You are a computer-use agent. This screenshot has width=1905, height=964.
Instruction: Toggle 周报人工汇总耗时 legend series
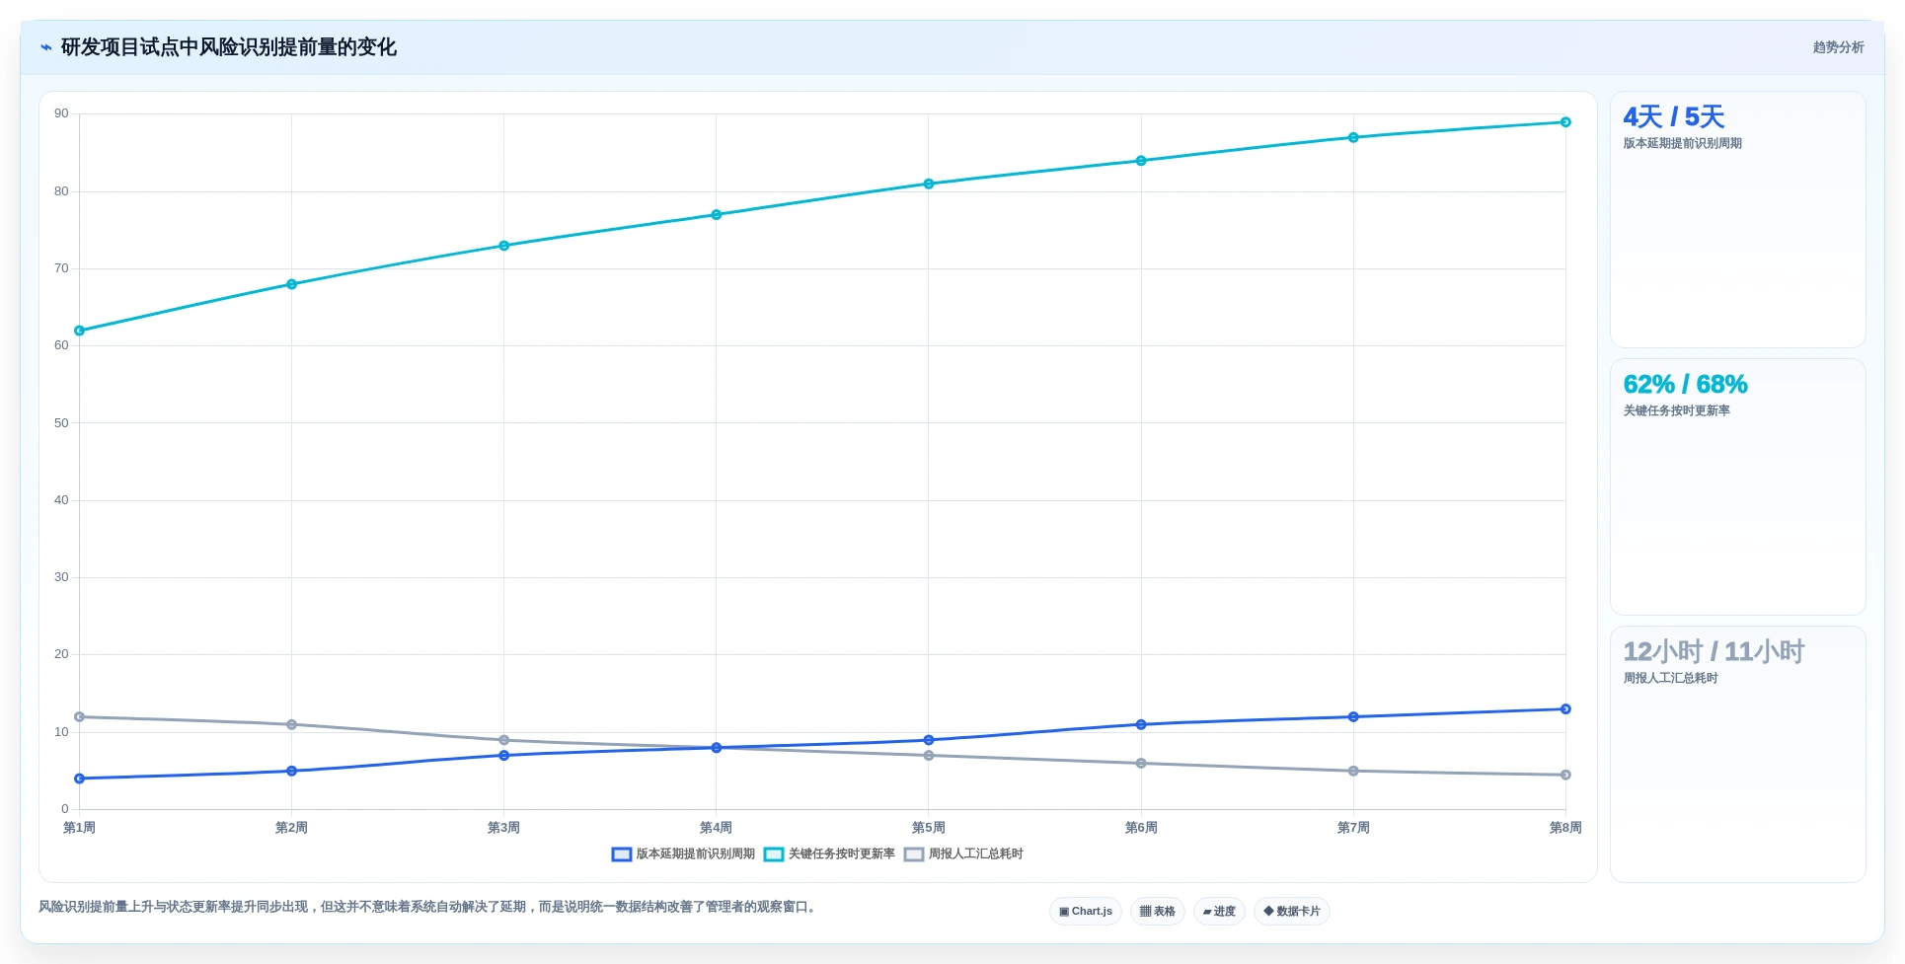coord(963,854)
